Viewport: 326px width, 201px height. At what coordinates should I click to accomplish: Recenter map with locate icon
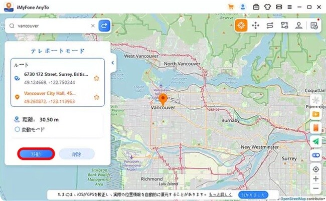pyautogui.click(x=316, y=169)
